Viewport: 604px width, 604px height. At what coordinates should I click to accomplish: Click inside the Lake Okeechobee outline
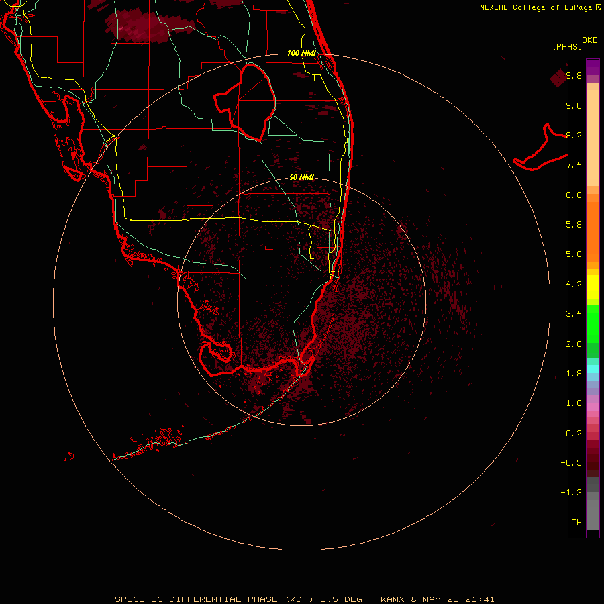[250, 102]
